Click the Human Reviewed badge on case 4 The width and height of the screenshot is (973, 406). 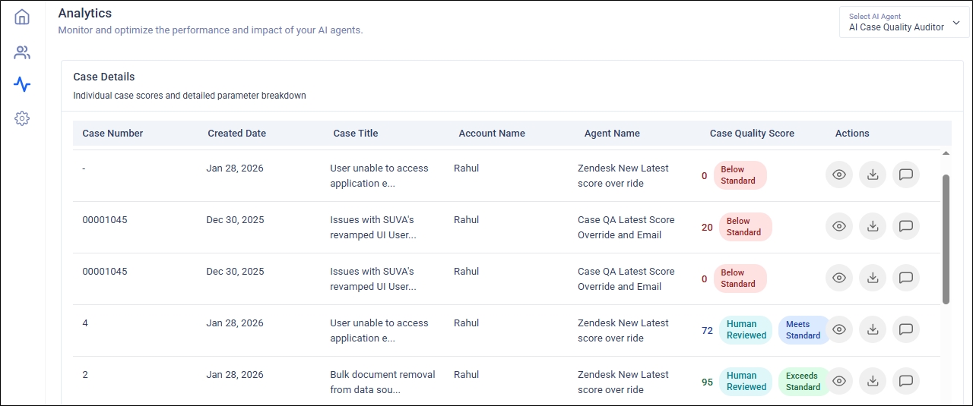point(746,329)
